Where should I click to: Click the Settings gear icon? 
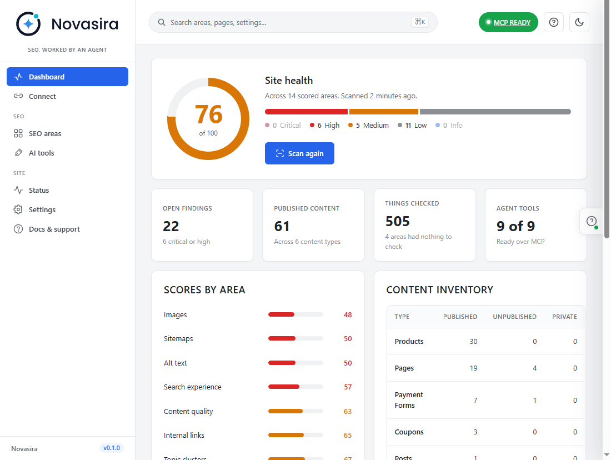[x=18, y=209]
